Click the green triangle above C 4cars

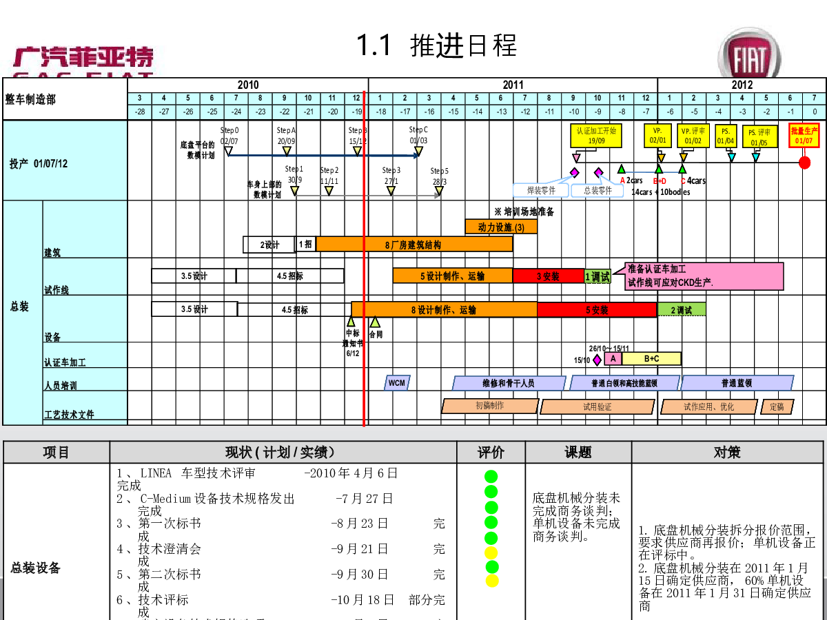[682, 168]
